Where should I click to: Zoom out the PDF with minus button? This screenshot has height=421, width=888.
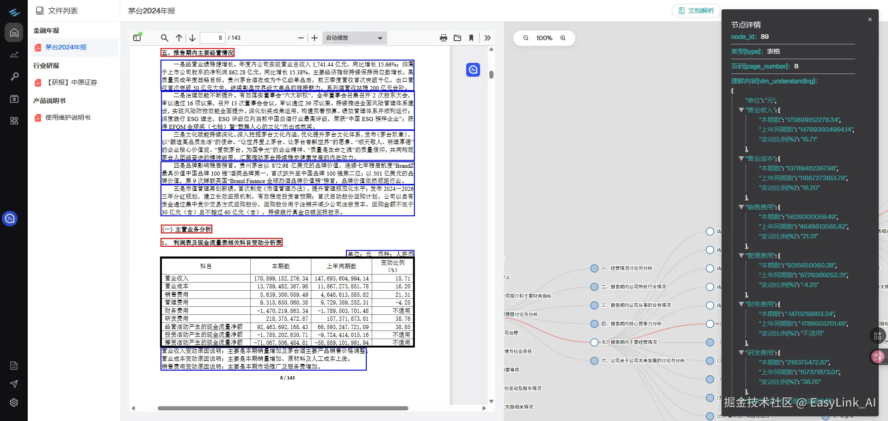coord(301,38)
